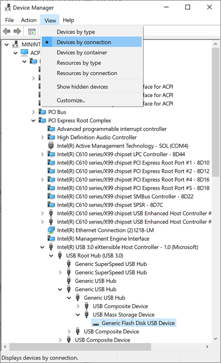Click the High Definition Audio Controller icon

click(x=51, y=137)
